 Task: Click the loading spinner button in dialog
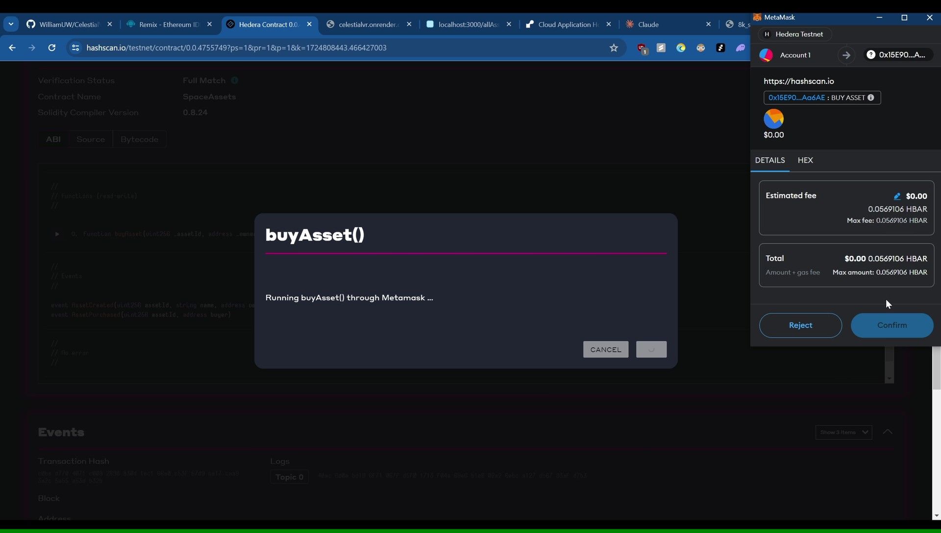tap(651, 349)
